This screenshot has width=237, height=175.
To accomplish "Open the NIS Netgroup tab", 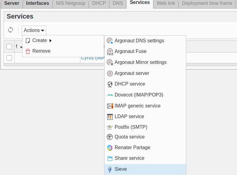I will click(x=71, y=4).
